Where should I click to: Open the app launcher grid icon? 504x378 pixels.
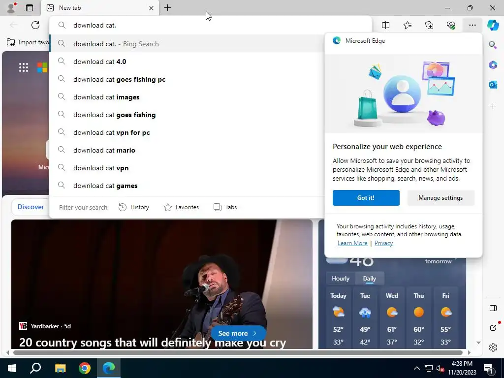(24, 67)
